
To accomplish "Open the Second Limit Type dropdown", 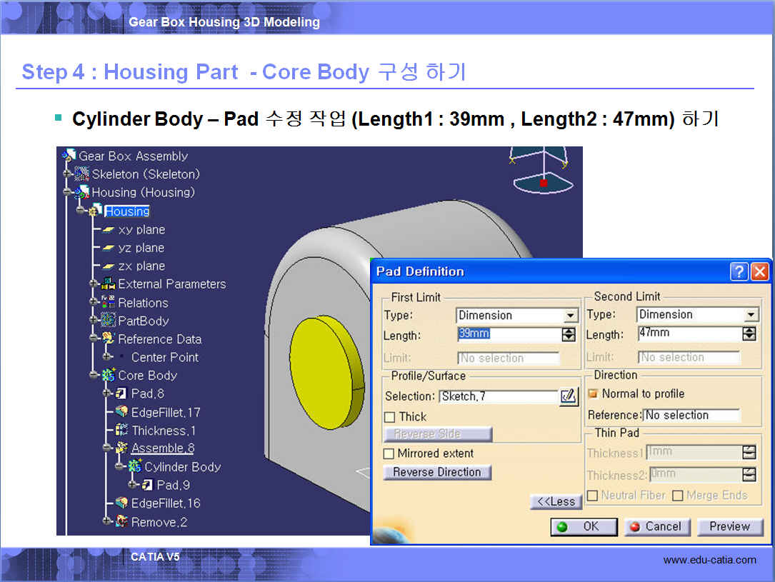I will [x=750, y=315].
